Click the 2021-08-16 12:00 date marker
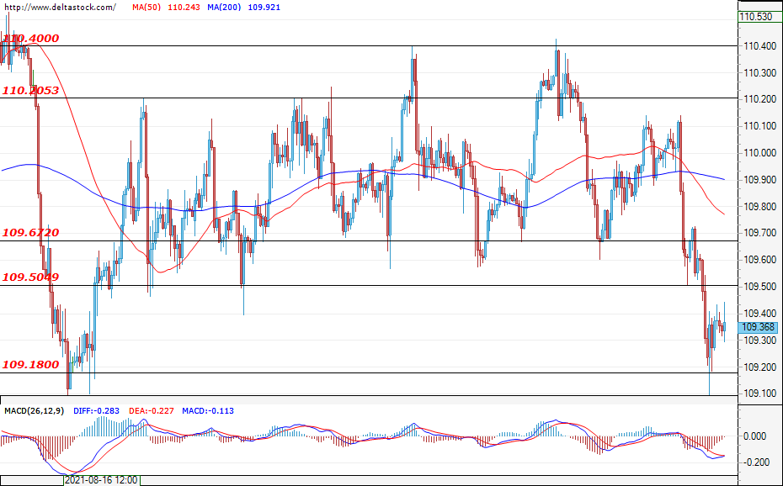Image resolution: width=783 pixels, height=486 pixels. click(102, 480)
